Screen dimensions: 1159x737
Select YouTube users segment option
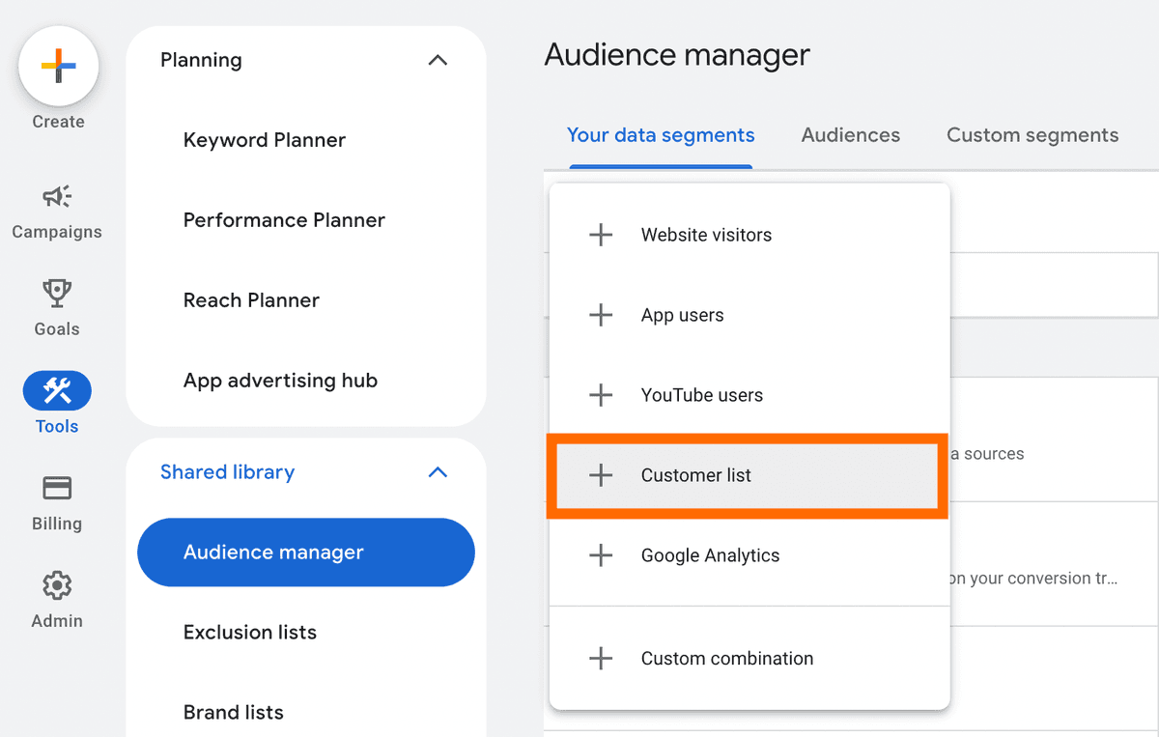[x=701, y=395]
